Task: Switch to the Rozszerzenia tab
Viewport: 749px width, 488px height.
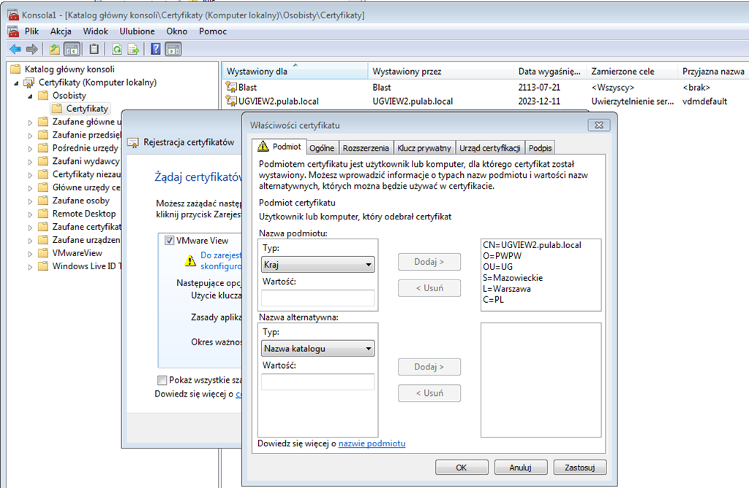Action: point(367,148)
